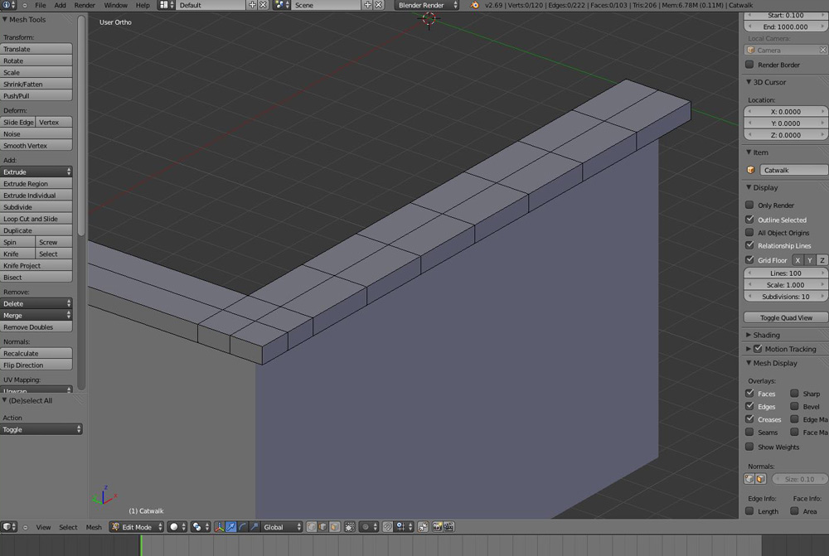
Task: Toggle Grid Floor checkbox
Action: 749,260
